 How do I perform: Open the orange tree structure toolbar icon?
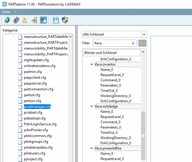tap(25, 20)
